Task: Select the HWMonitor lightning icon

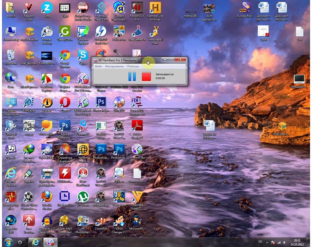Action: [65, 176]
